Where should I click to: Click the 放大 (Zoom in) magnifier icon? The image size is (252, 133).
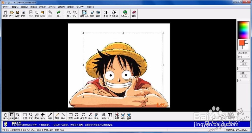click(x=75, y=14)
